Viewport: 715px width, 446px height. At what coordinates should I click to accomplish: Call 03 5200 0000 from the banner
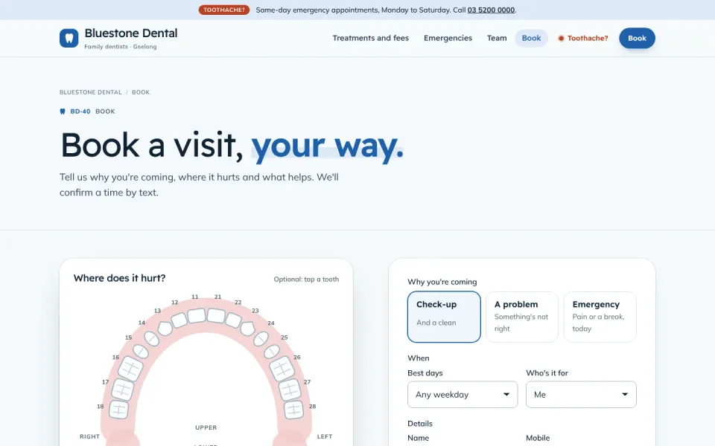491,10
